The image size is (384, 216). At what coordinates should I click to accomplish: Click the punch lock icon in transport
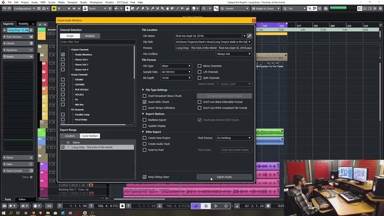[x=122, y=206]
